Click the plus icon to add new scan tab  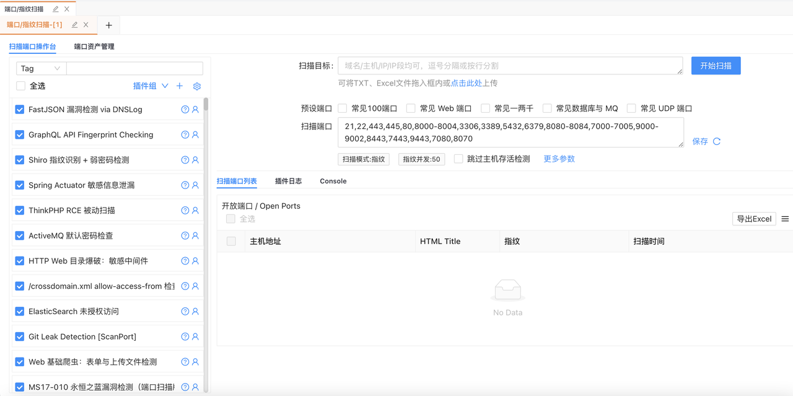pos(109,25)
